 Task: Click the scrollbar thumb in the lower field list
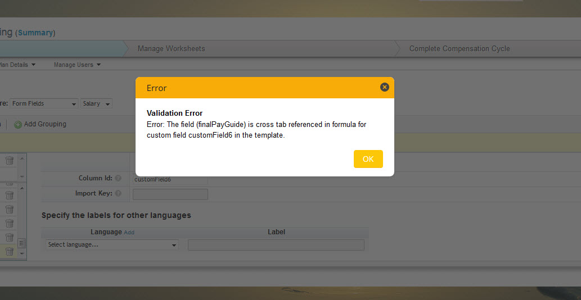[21, 243]
